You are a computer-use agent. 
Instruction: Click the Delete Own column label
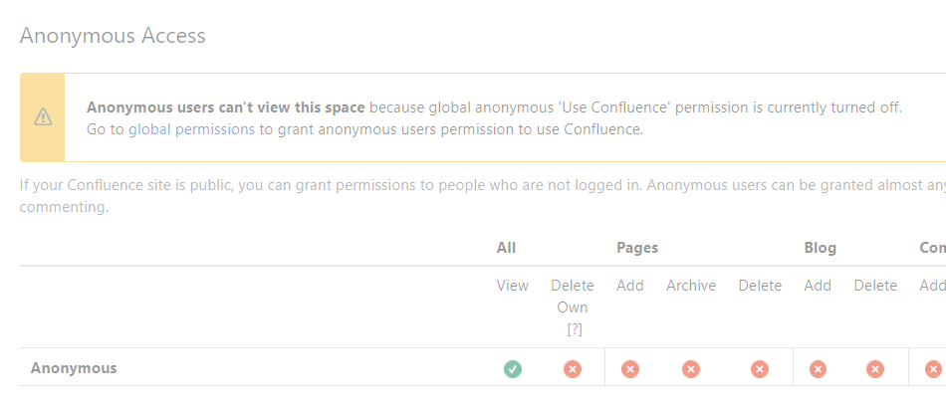coord(573,296)
